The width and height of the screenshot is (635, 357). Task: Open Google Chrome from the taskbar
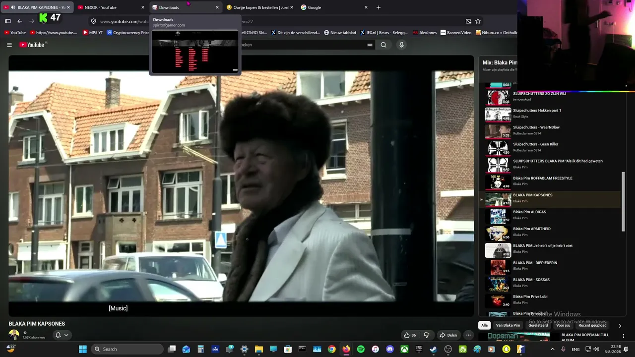point(331,349)
